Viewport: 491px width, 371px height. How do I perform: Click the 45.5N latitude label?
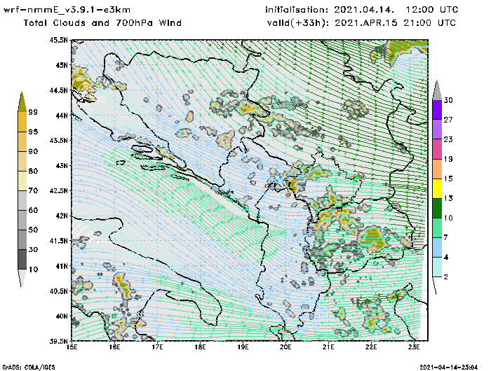tap(58, 40)
